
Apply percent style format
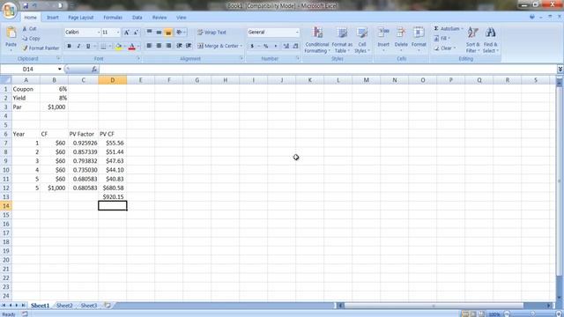click(266, 46)
